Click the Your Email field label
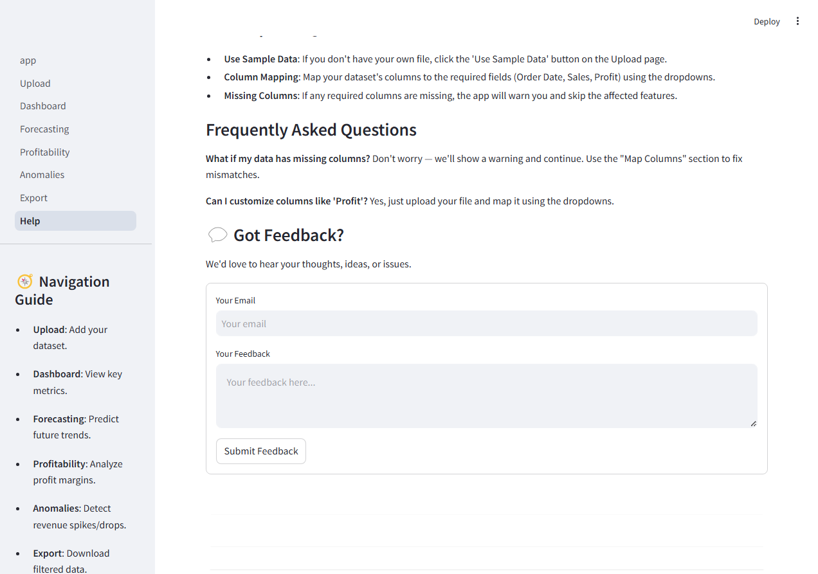The image size is (818, 574). pyautogui.click(x=235, y=300)
